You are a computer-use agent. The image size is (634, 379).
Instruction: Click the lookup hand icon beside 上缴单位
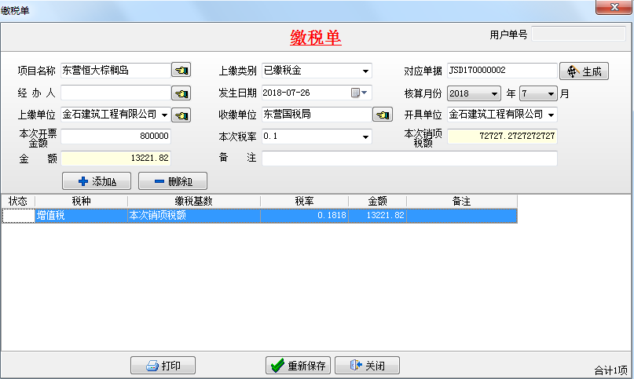[181, 115]
